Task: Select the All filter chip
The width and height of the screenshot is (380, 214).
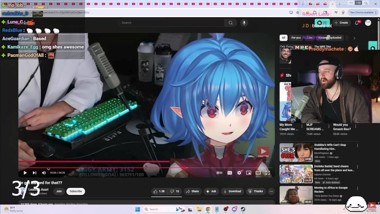Action: pos(284,38)
